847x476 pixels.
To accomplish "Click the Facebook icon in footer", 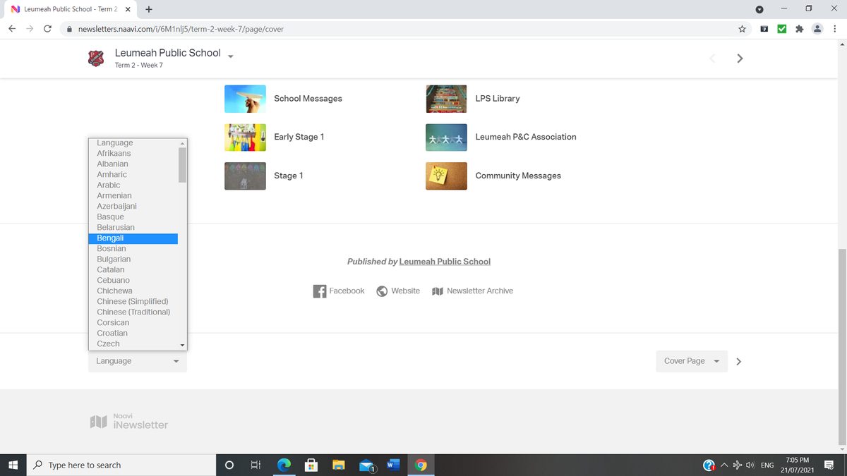I will [x=320, y=291].
